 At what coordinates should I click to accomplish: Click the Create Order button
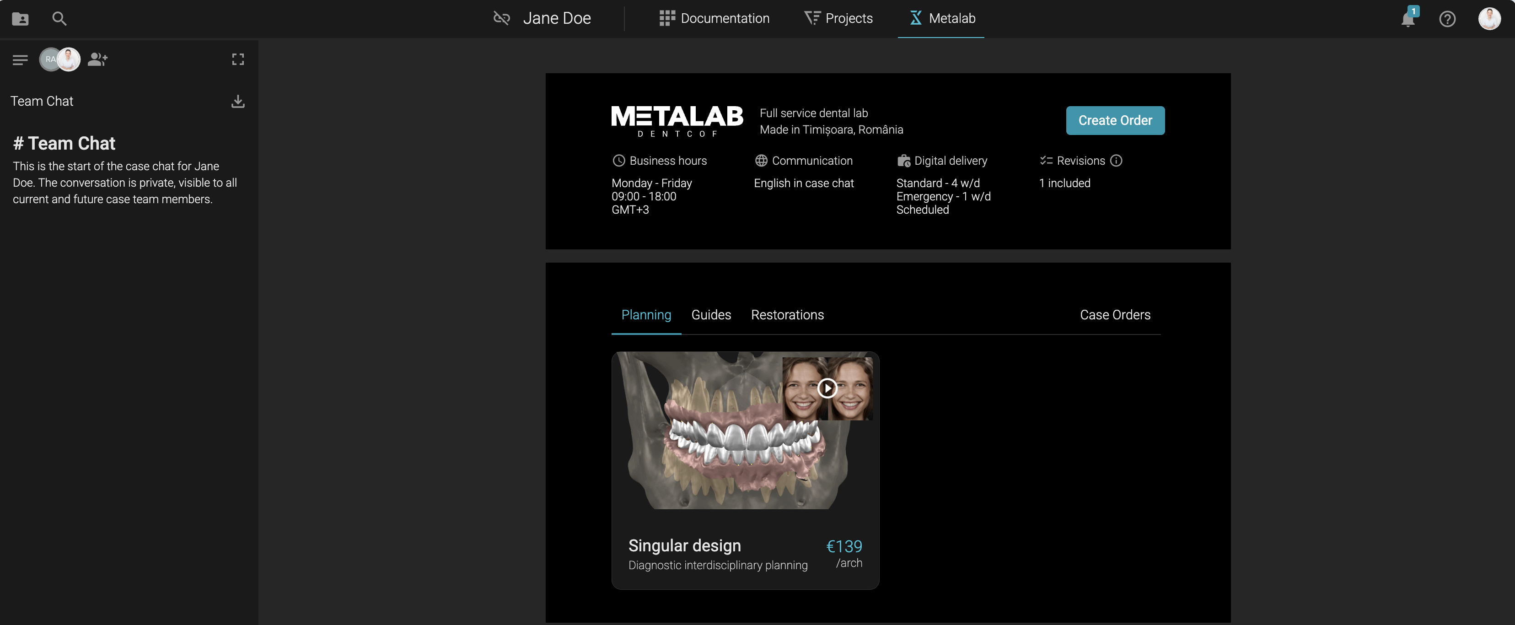1114,121
